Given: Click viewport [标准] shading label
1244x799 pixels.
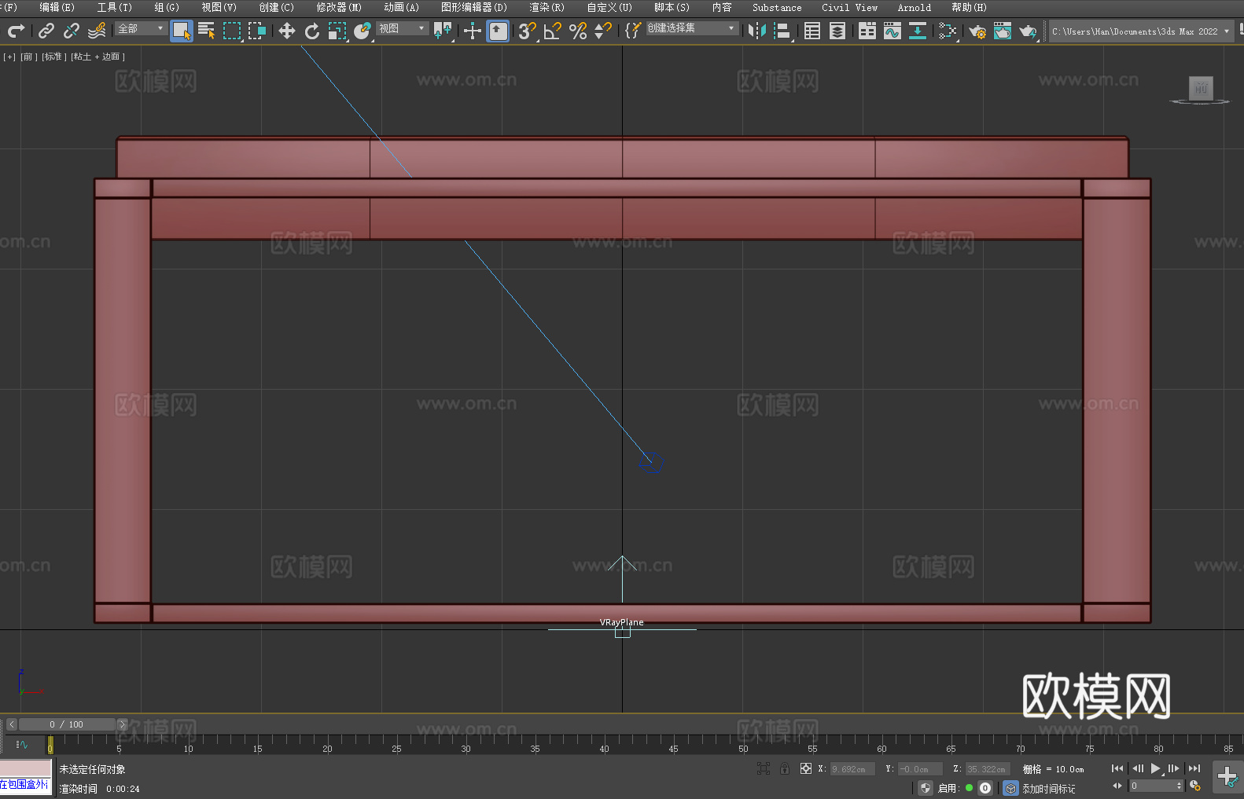Looking at the screenshot, I should [53, 57].
